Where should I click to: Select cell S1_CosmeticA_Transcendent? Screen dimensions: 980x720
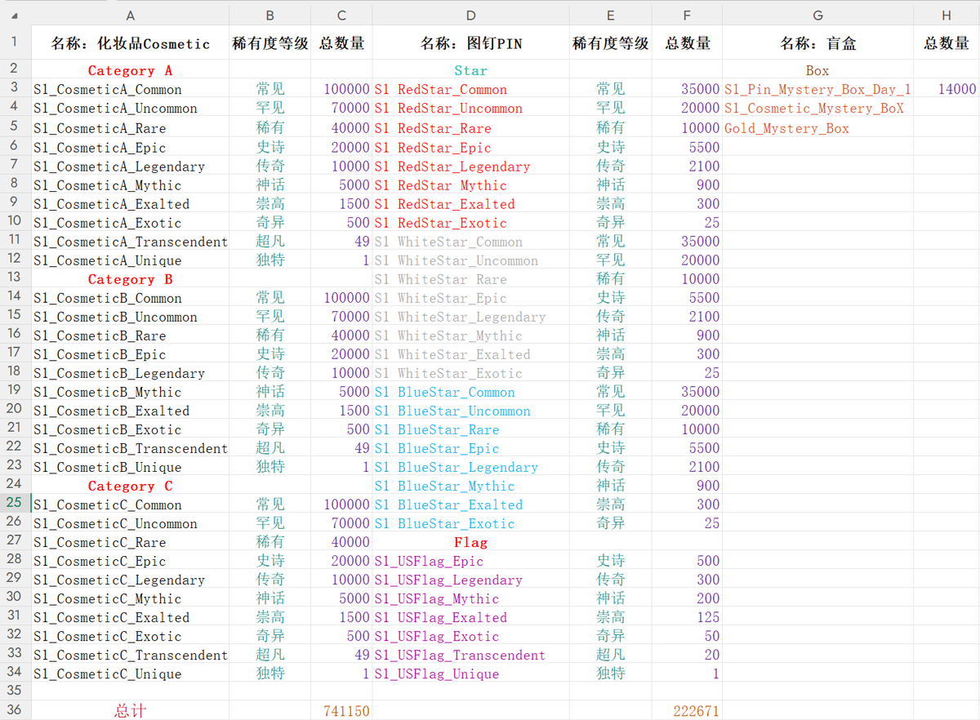(x=131, y=242)
